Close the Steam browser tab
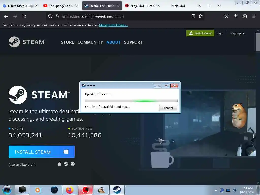Viewport: 260px width, 195px height. [118, 6]
